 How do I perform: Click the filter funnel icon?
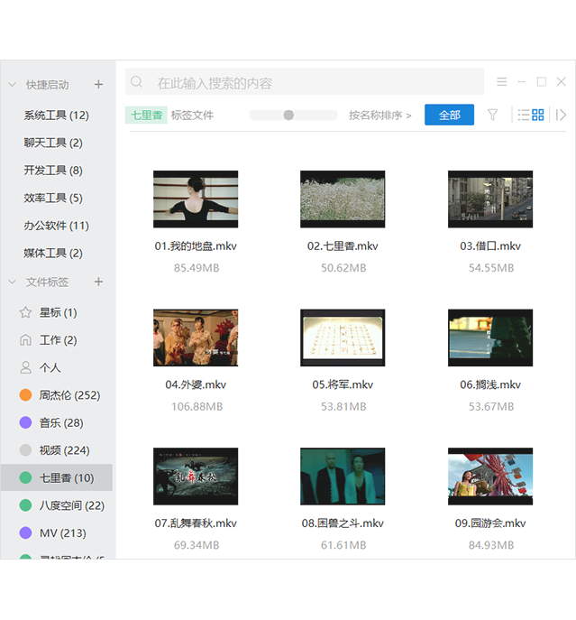coord(492,115)
